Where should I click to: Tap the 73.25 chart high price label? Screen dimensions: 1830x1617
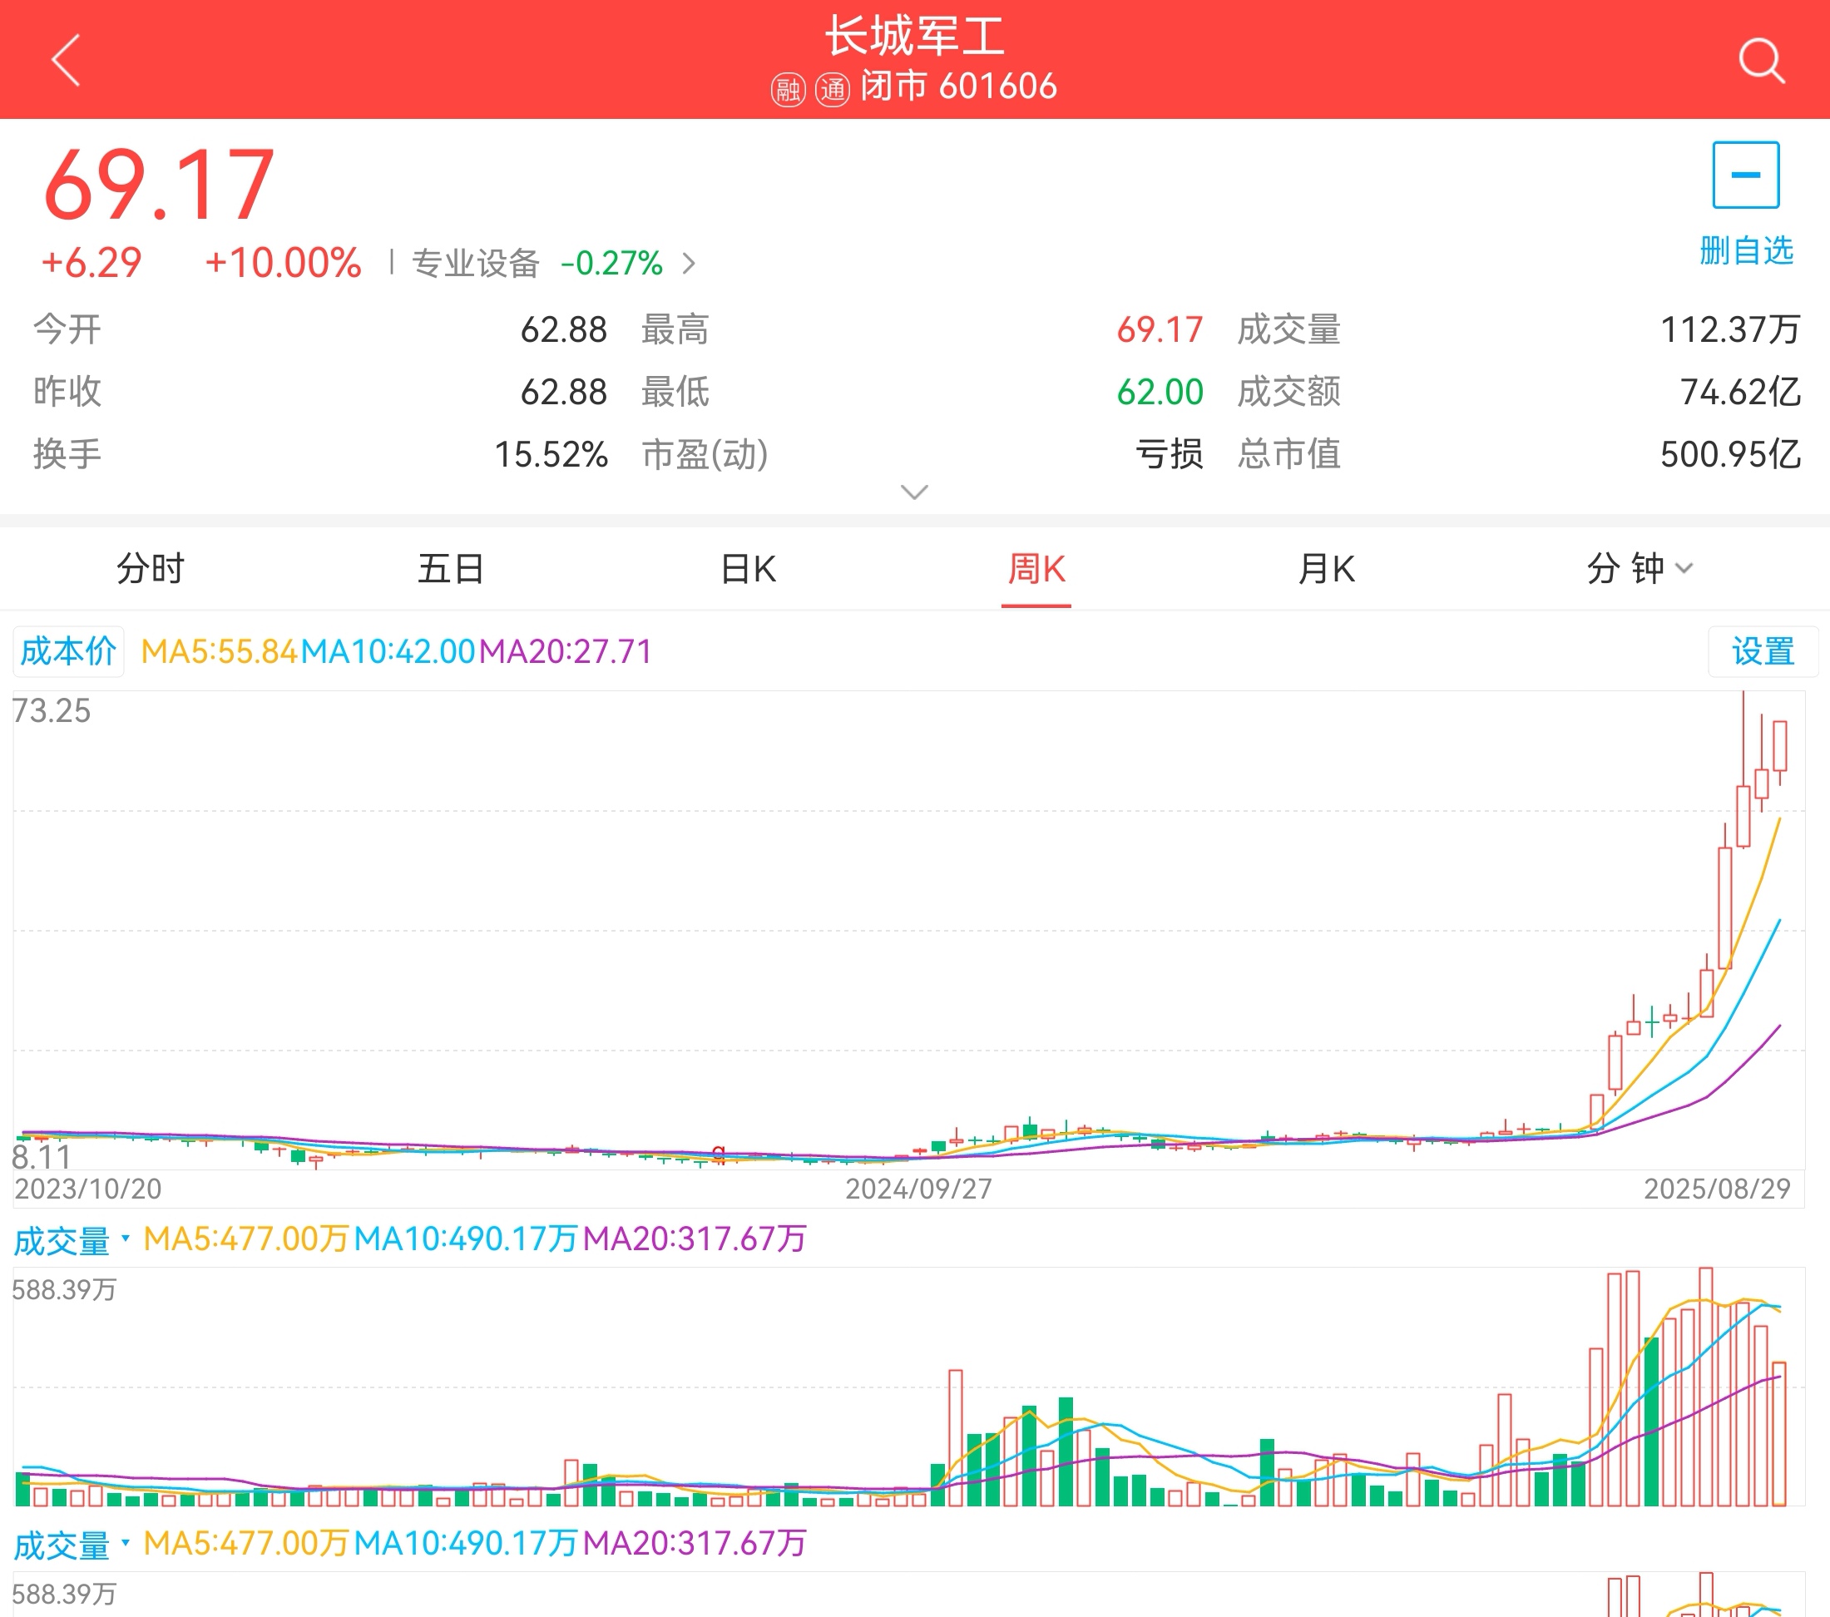click(x=52, y=711)
